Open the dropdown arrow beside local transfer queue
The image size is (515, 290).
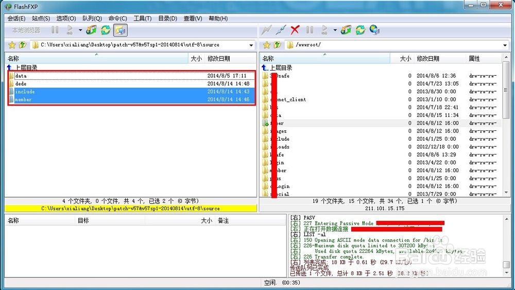80,30
